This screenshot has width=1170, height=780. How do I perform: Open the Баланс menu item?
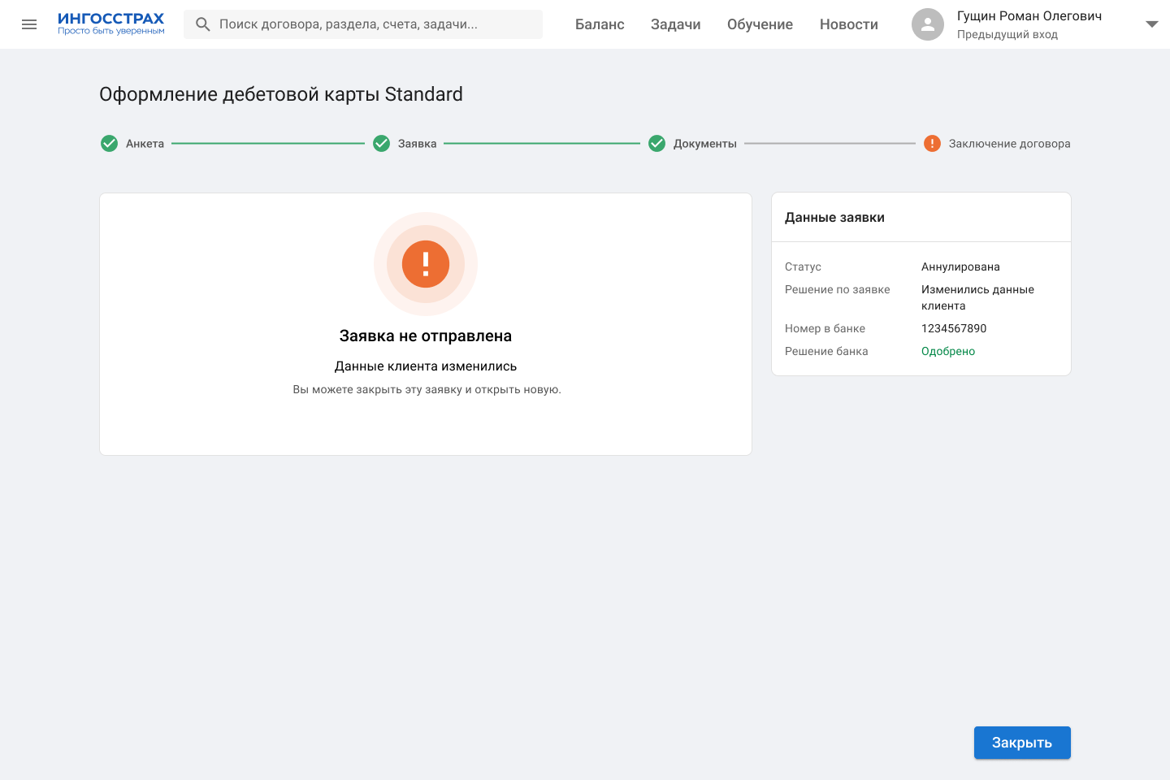pyautogui.click(x=600, y=24)
